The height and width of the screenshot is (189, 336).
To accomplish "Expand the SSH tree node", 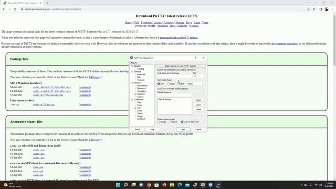I will 135,108.
